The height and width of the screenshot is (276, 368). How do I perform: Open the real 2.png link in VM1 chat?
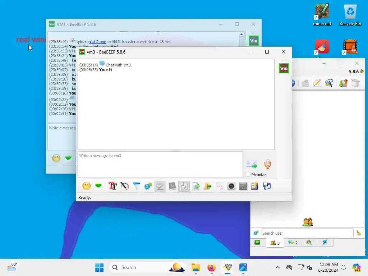(97, 42)
